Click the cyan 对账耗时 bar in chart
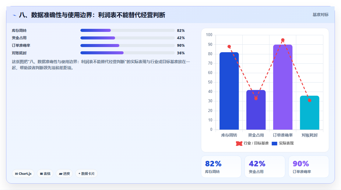This screenshot has width=341, height=190. [309, 113]
